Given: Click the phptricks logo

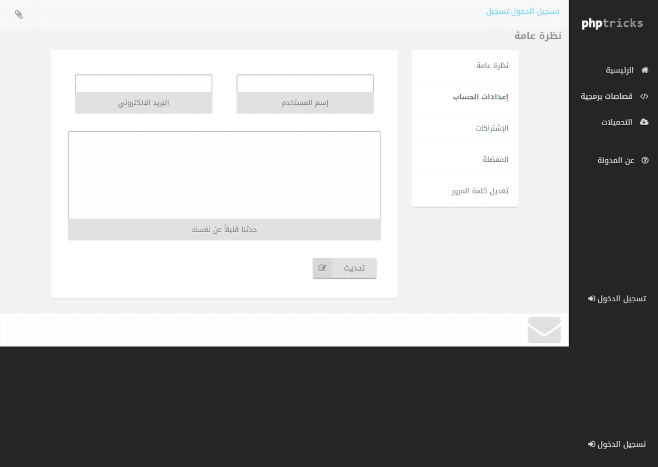Looking at the screenshot, I should tap(612, 23).
